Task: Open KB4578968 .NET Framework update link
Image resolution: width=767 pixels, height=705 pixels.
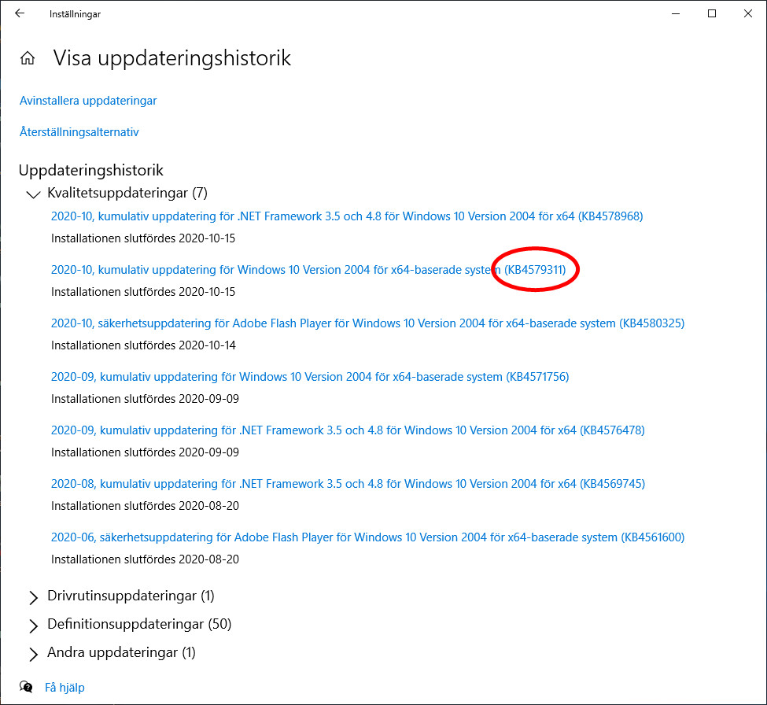Action: 346,216
